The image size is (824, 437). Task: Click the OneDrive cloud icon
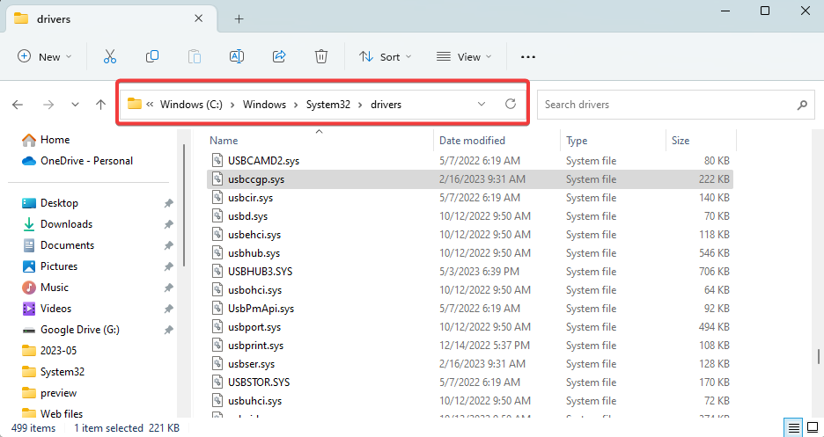(29, 161)
